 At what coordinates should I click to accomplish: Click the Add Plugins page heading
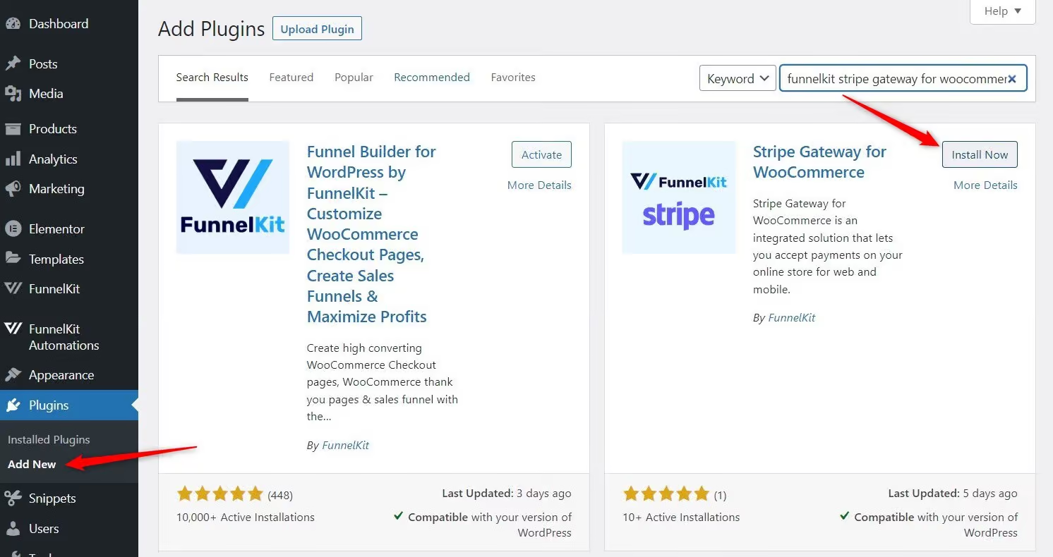211,29
